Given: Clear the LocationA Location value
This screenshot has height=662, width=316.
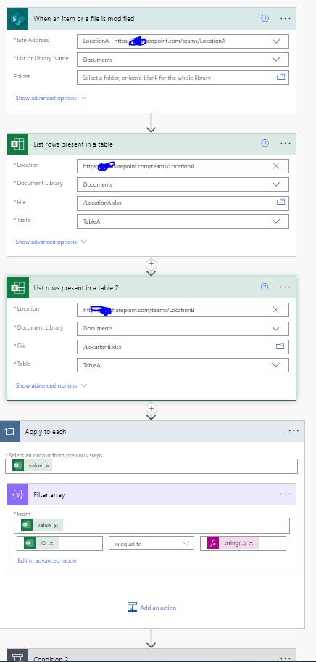Looking at the screenshot, I should point(276,166).
